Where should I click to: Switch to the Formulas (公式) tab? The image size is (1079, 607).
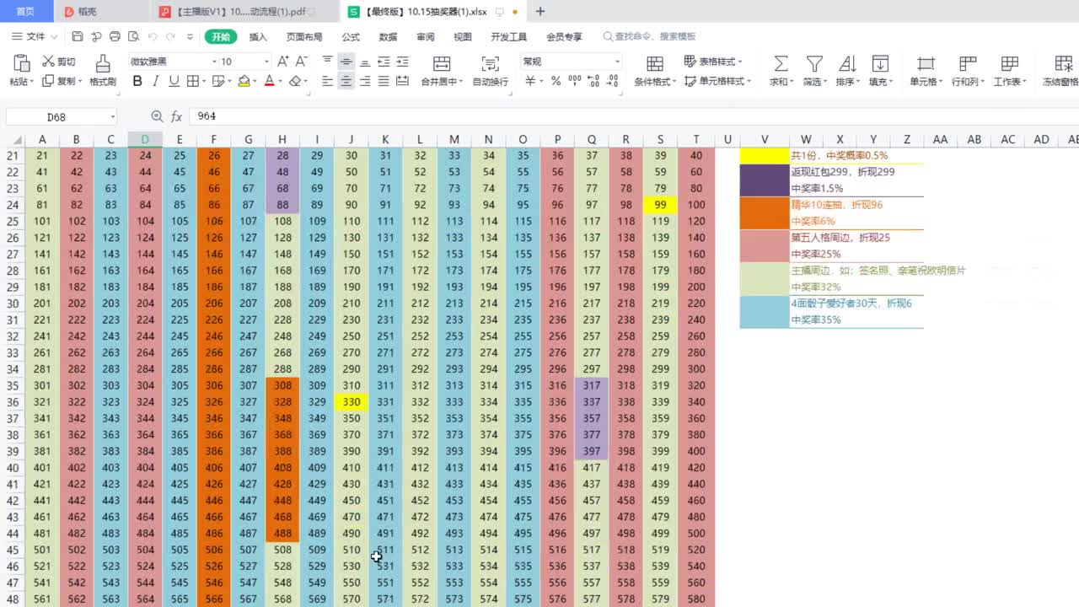click(351, 37)
